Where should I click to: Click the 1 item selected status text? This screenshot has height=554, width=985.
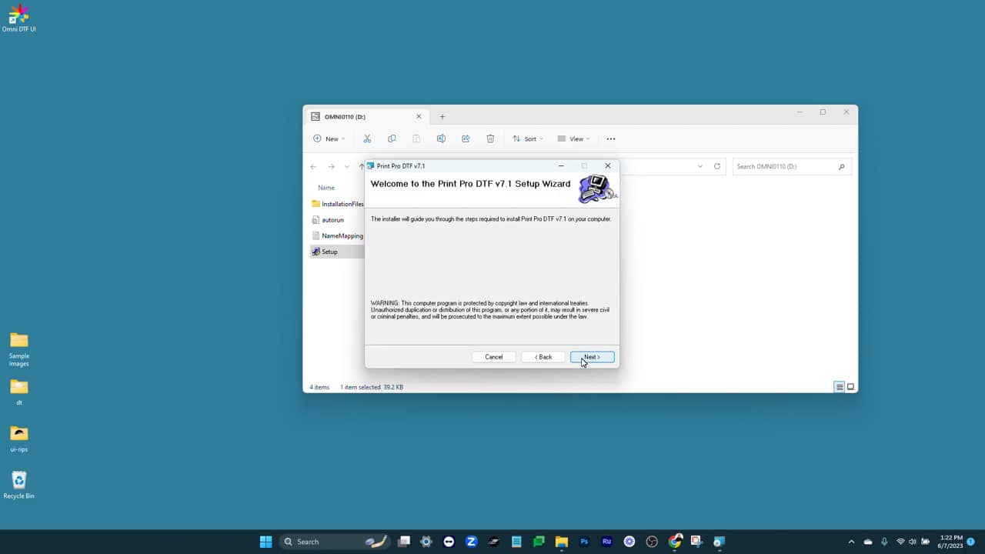[x=360, y=387]
